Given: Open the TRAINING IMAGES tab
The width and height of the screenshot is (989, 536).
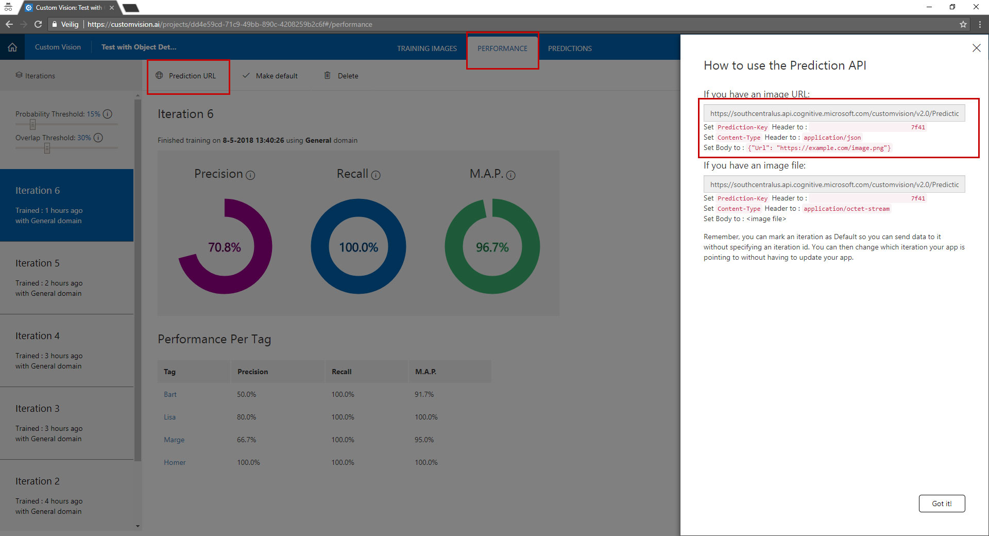Looking at the screenshot, I should (427, 48).
